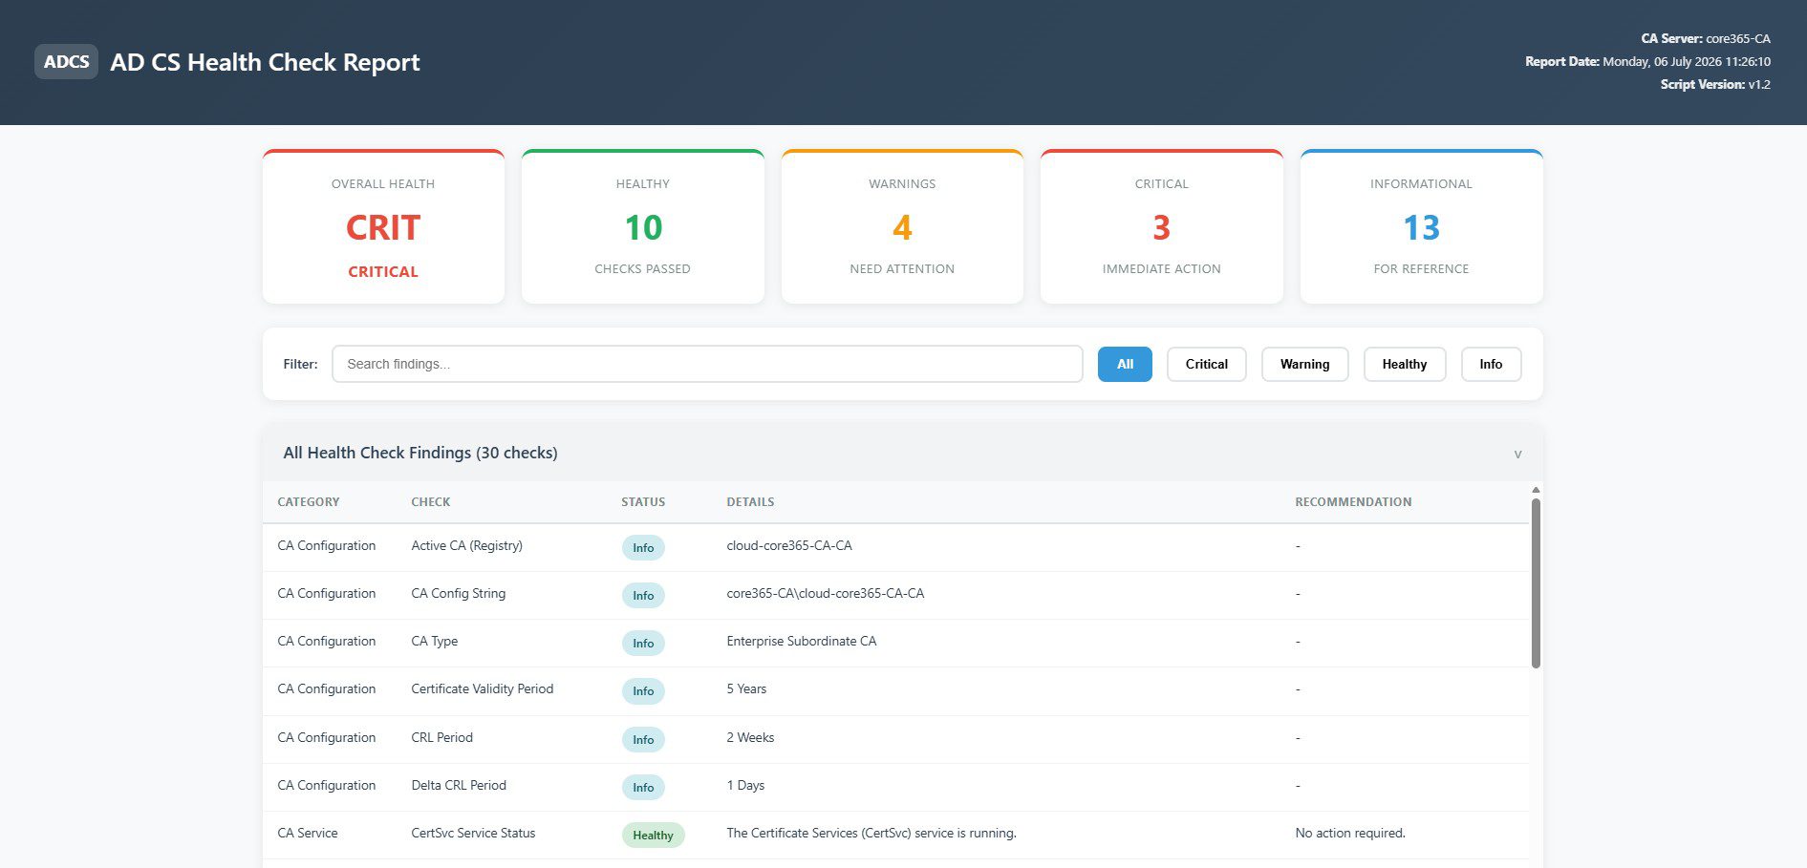The width and height of the screenshot is (1807, 868).
Task: Click the Script Version v1.2 header text
Action: point(1715,85)
